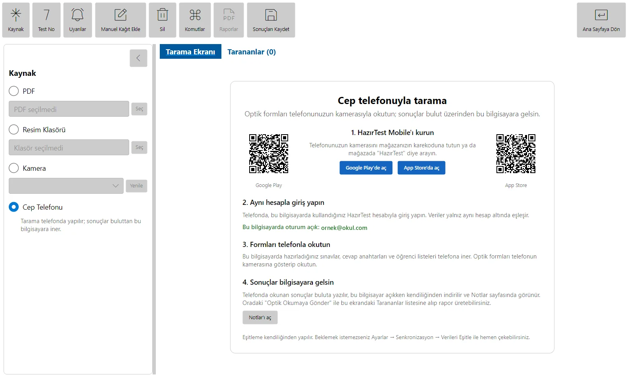The height and width of the screenshot is (378, 628).
Task: Select the Cep Telefonu radio button
Action: [14, 207]
